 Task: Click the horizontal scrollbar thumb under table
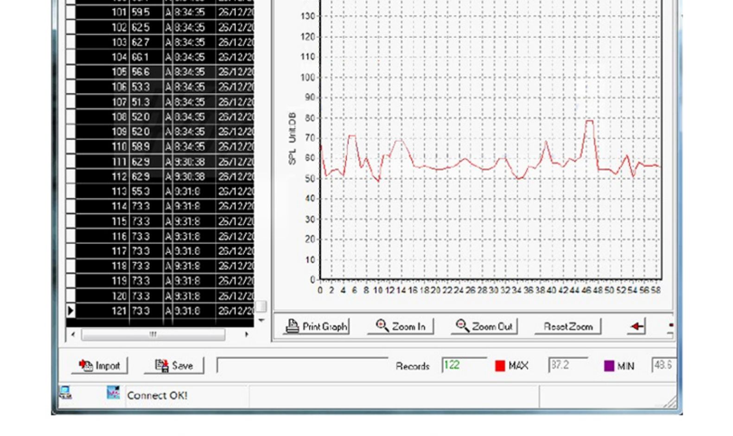coord(153,334)
